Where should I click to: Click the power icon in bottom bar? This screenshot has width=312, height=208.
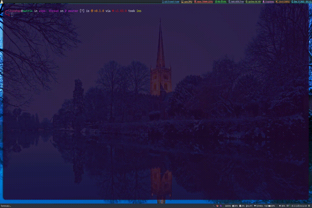pos(309,206)
